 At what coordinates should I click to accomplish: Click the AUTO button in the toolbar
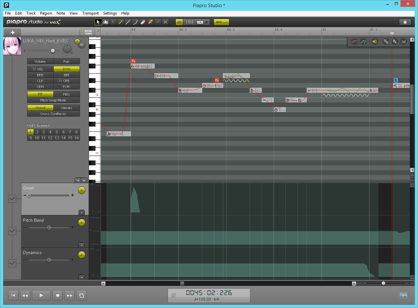pos(221,22)
